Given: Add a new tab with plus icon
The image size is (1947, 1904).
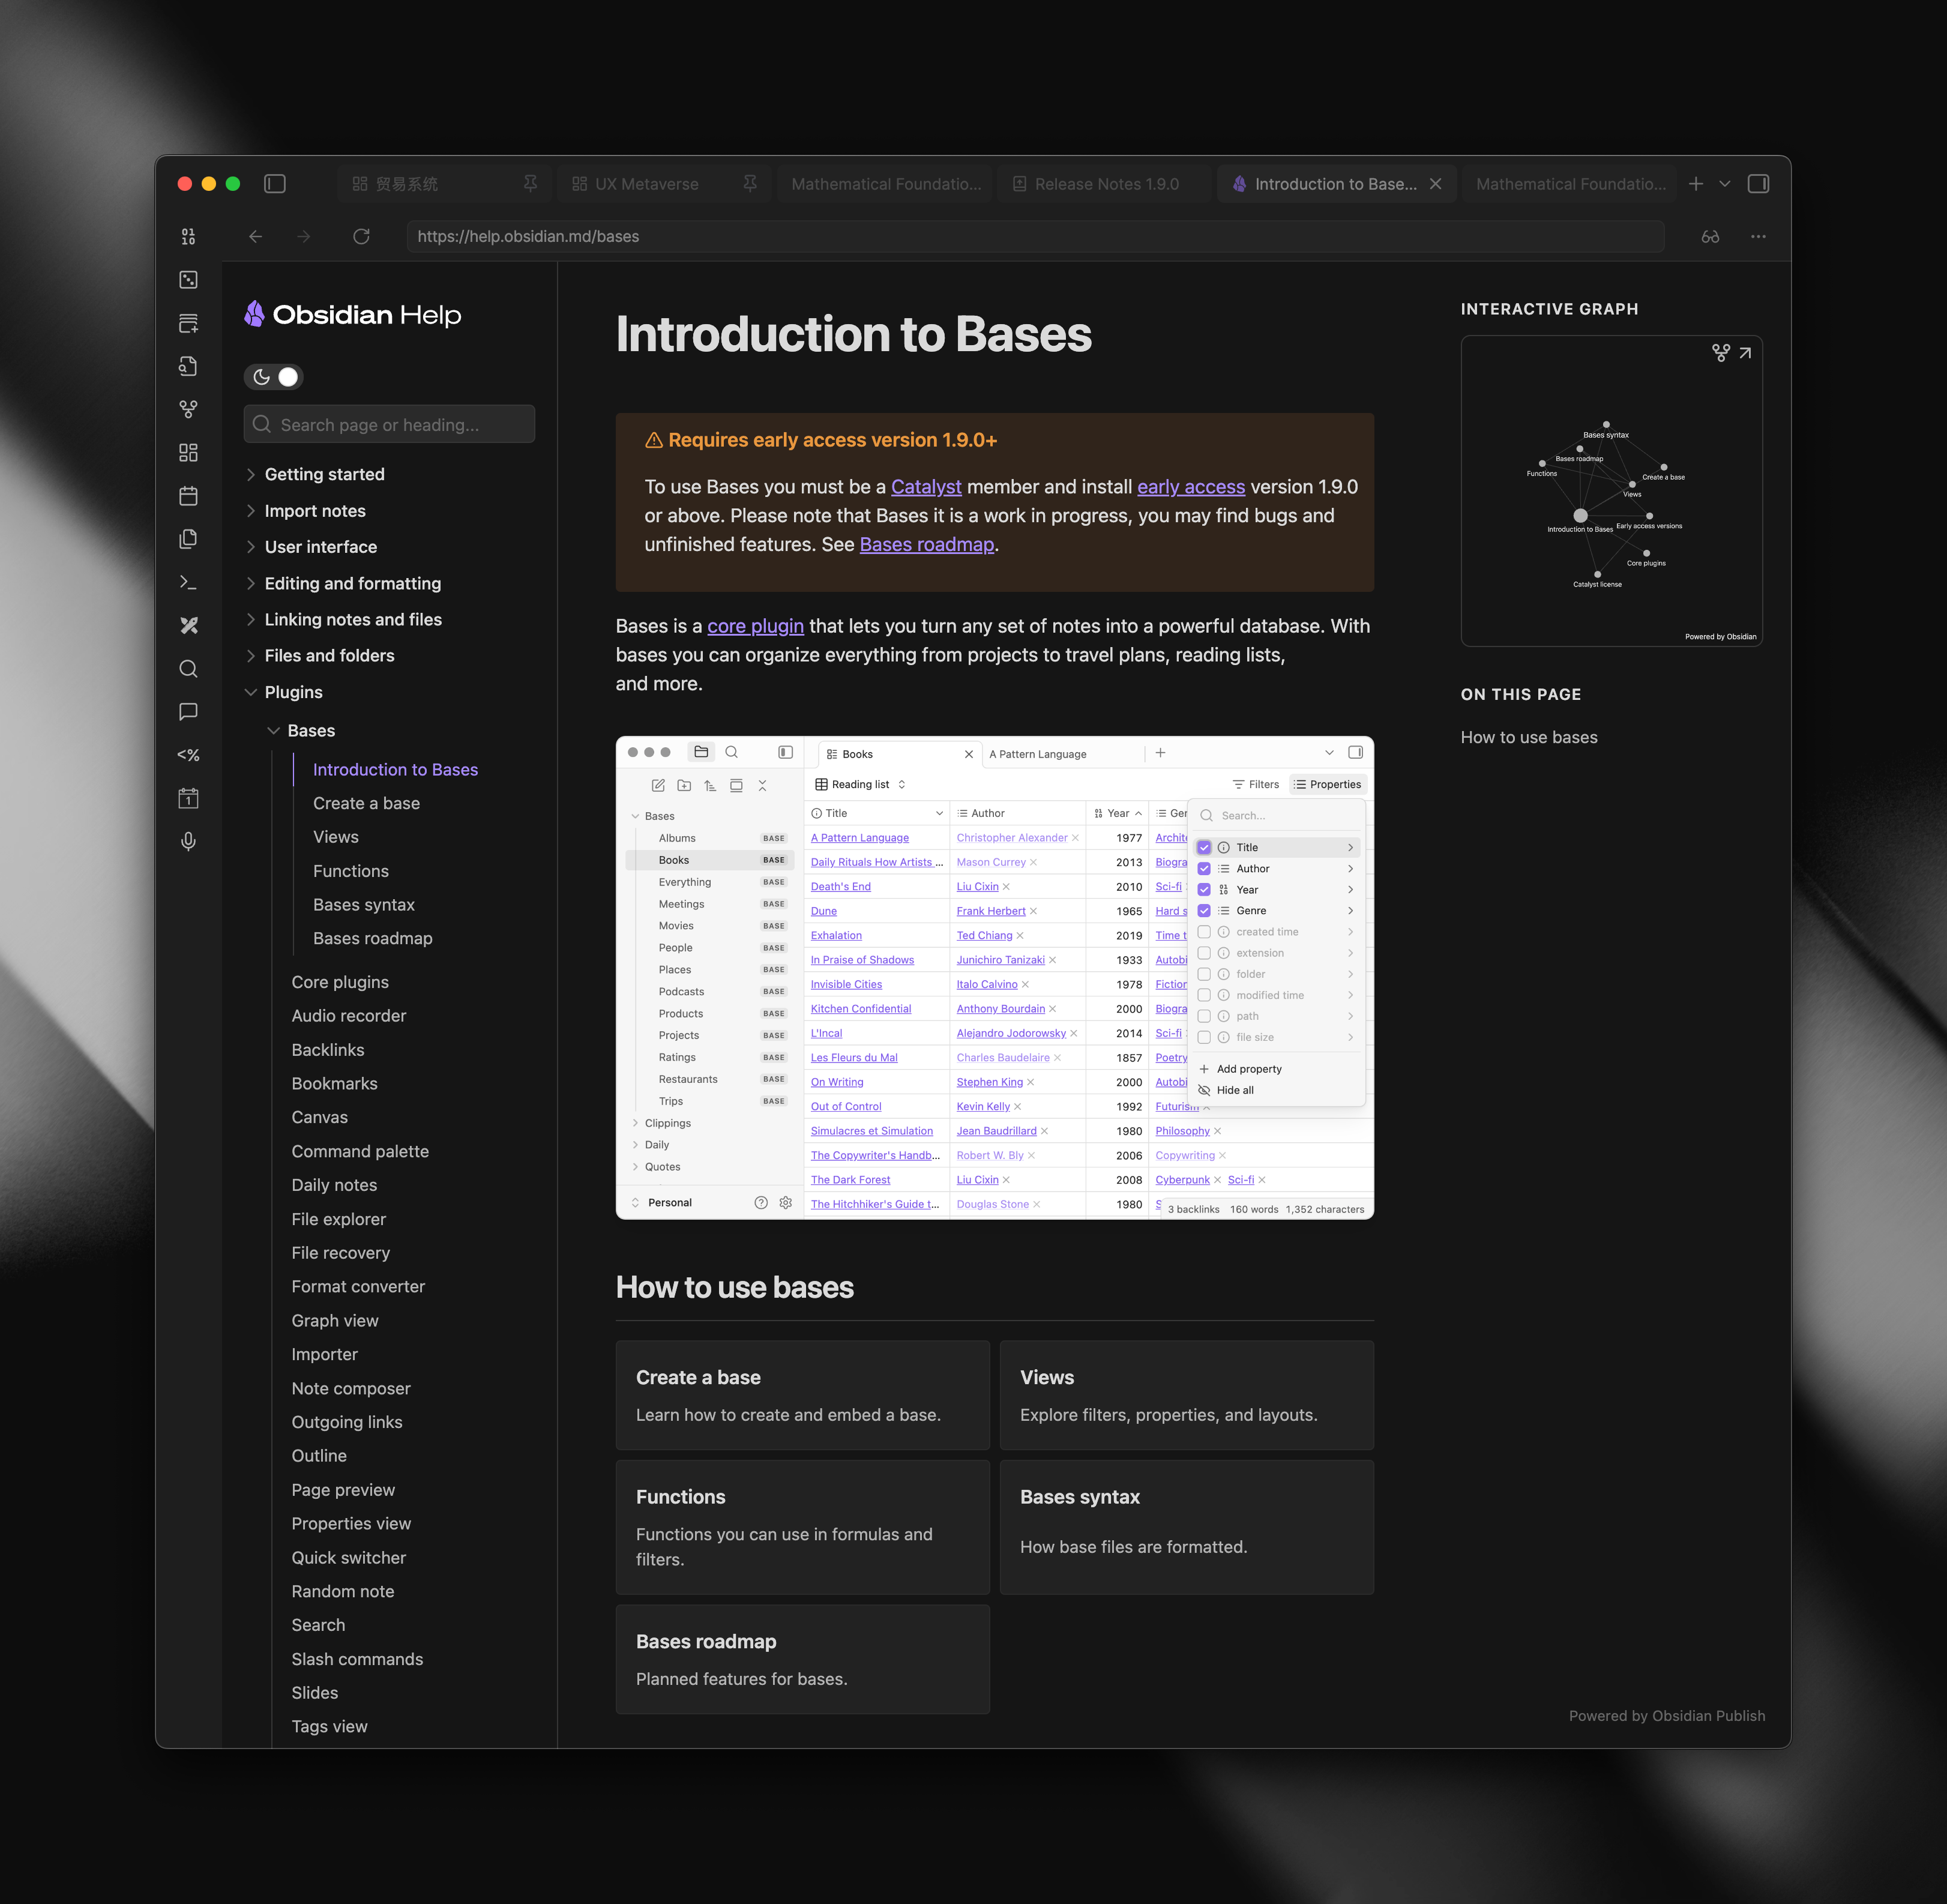Looking at the screenshot, I should (1696, 184).
